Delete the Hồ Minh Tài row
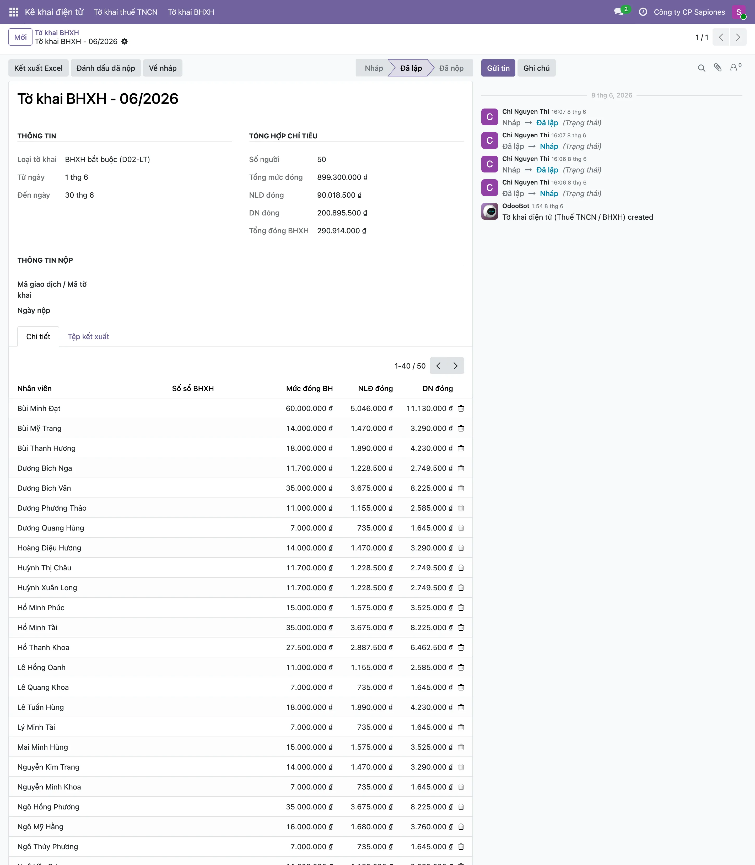 click(x=461, y=627)
